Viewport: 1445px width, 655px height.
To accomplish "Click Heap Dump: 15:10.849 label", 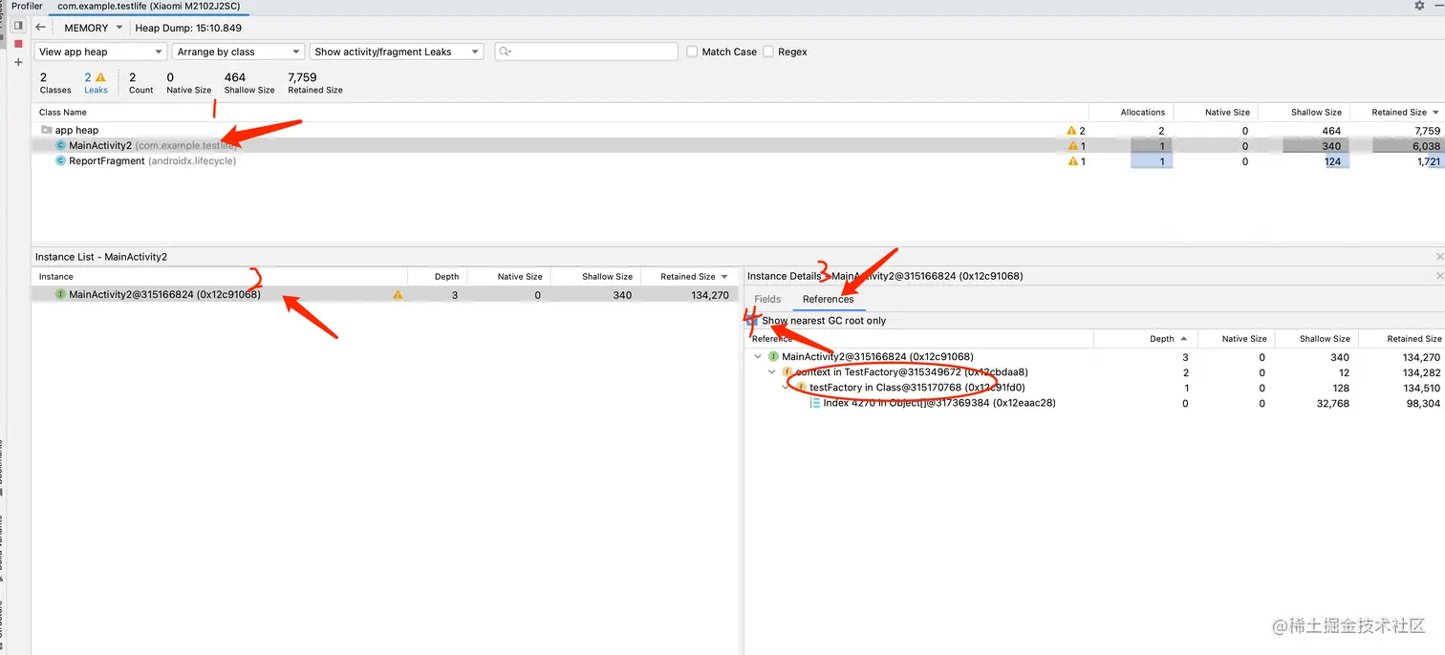I will [x=188, y=28].
